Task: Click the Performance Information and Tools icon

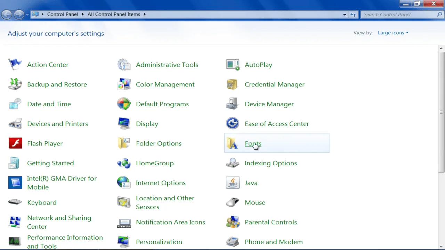Action: pyautogui.click(x=15, y=242)
